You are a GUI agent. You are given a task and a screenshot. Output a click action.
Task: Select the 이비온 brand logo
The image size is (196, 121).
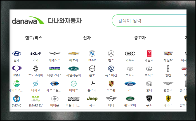click(x=55, y=99)
